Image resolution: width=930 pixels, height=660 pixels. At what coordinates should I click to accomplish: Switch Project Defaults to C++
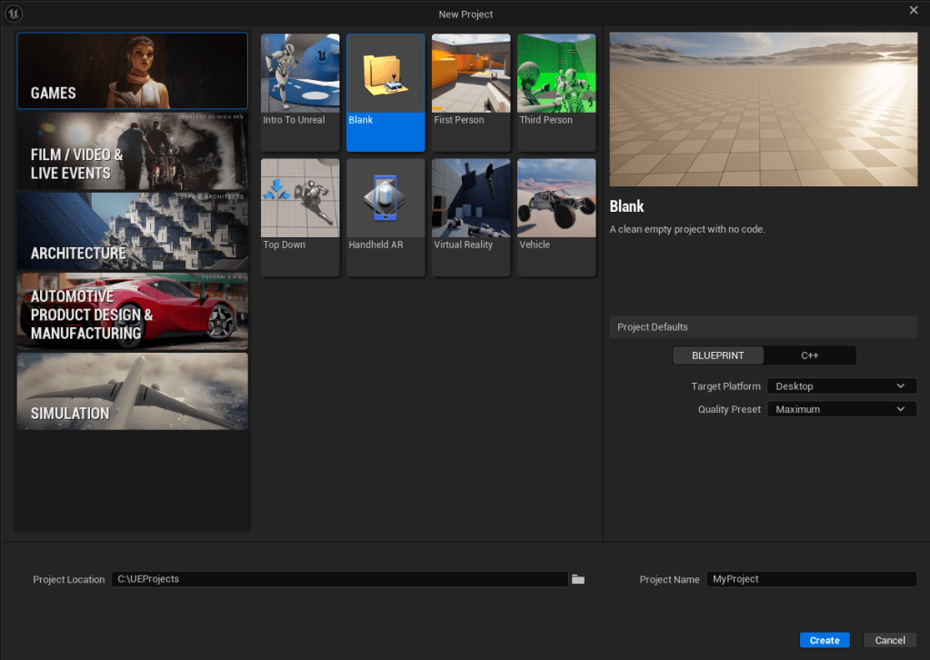(809, 355)
